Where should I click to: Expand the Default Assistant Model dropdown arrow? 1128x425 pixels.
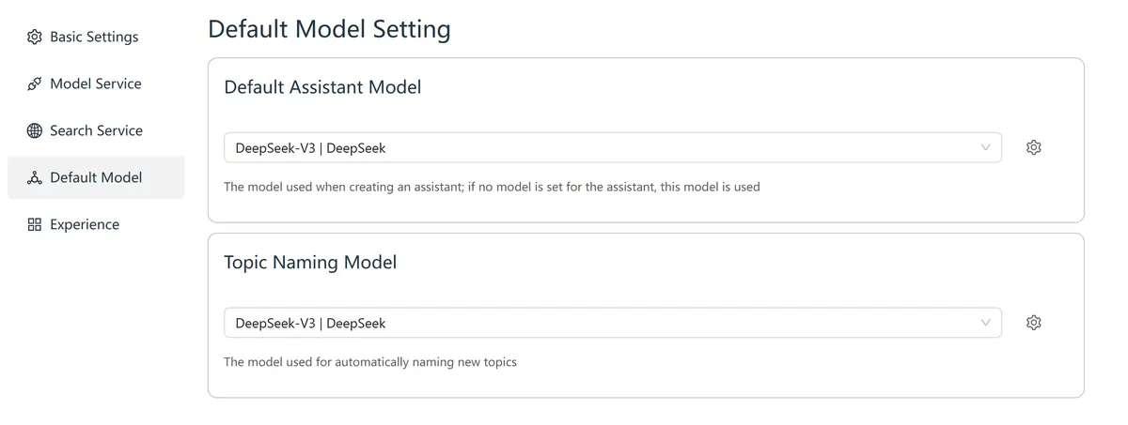(x=985, y=147)
